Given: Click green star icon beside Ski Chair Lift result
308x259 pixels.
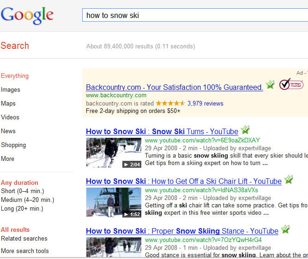Looking at the screenshot, I should point(289,179).
